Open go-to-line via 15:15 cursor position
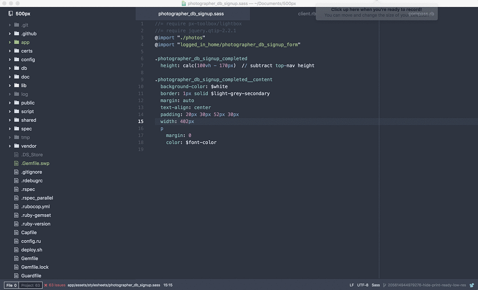 tap(168, 285)
